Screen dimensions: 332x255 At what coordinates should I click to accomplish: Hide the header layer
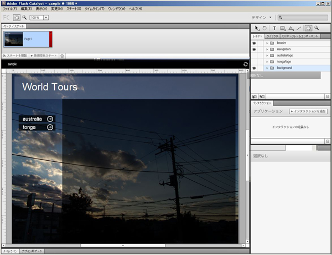pos(254,43)
